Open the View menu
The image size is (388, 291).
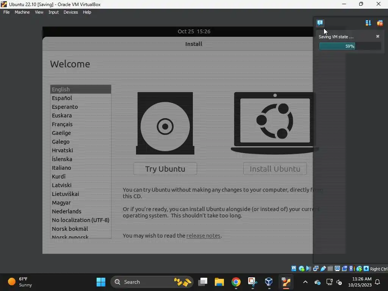(x=39, y=12)
